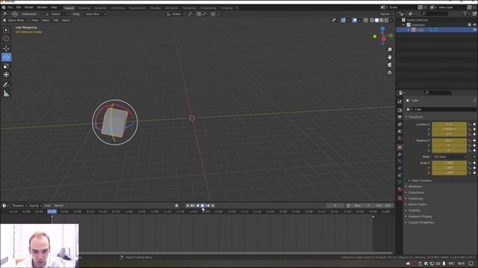Activate the Scale tool
This screenshot has height=268, width=478.
pyautogui.click(x=6, y=66)
